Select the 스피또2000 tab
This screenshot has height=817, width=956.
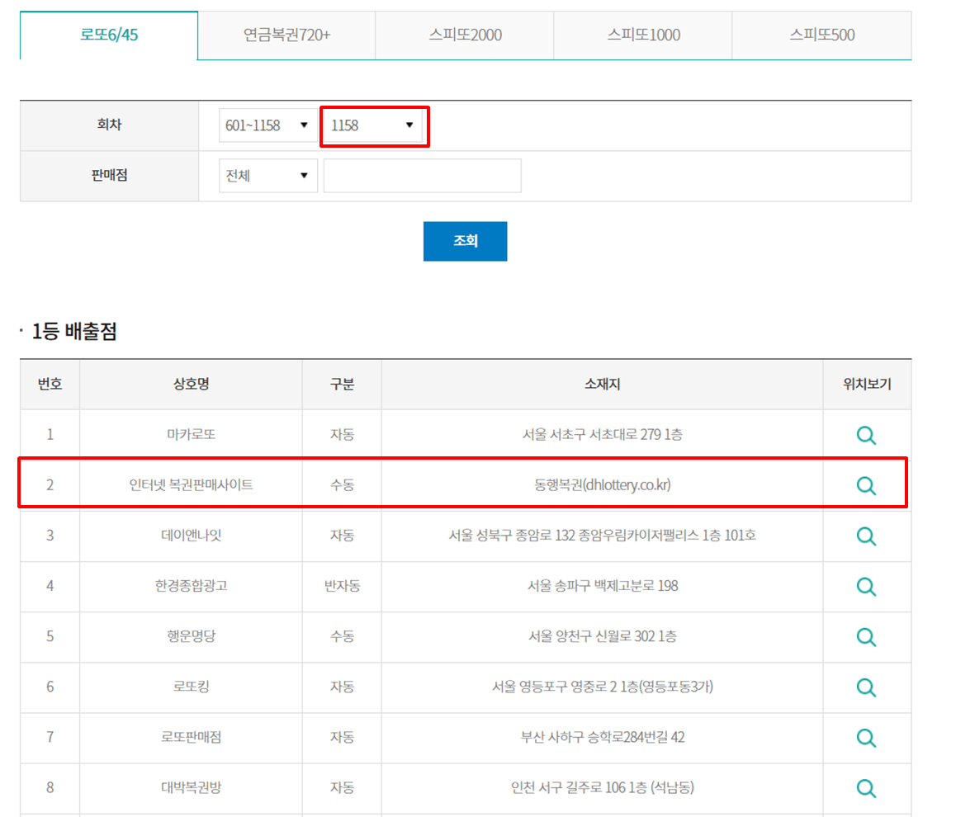tap(464, 35)
